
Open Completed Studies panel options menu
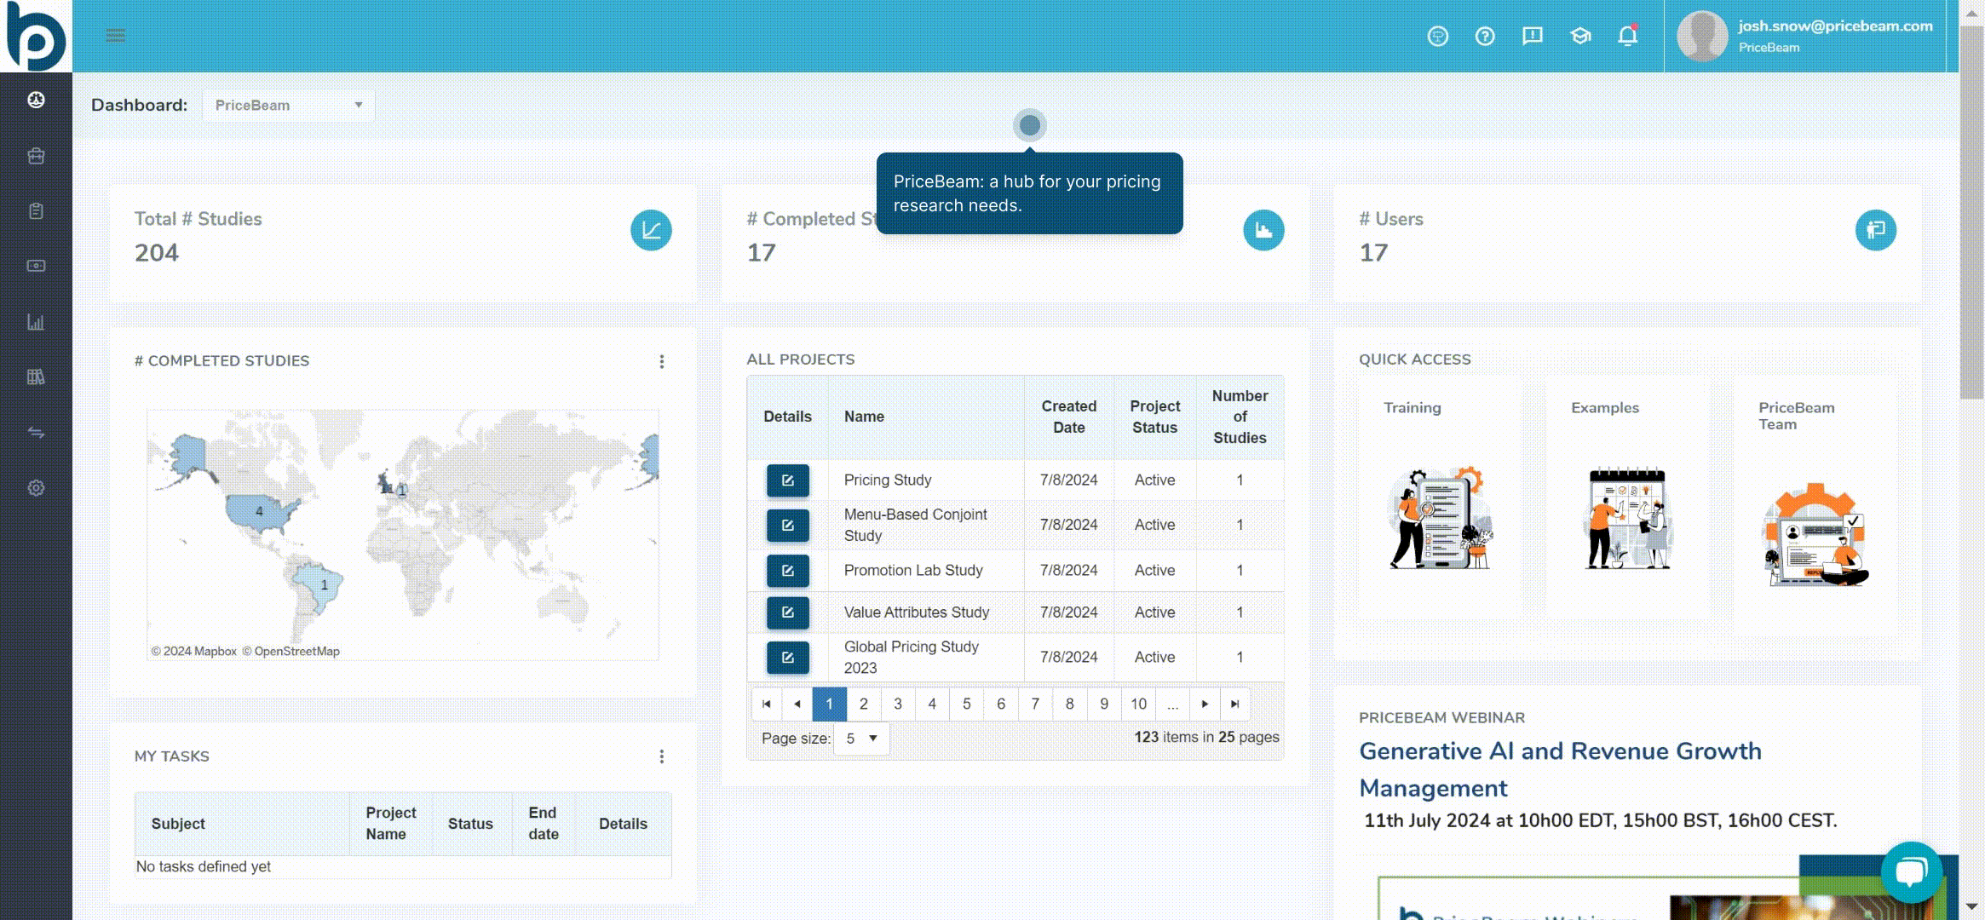[x=661, y=362]
